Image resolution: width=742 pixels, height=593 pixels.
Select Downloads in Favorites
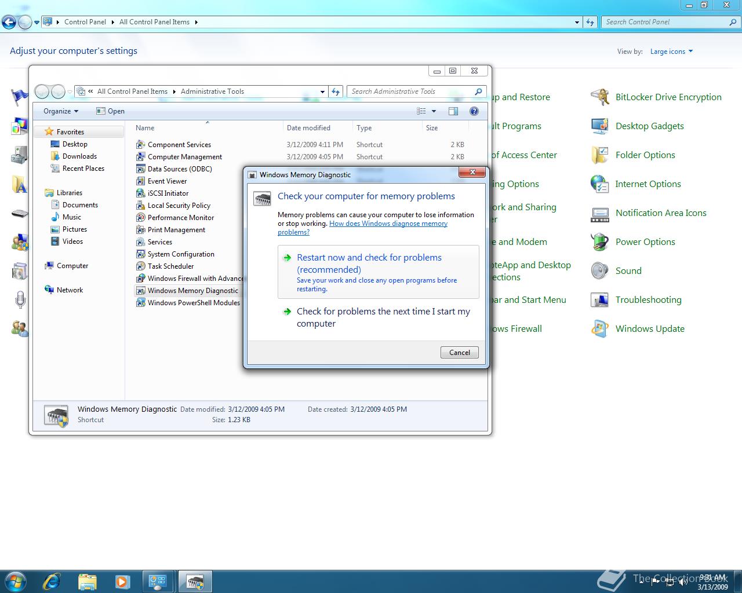tap(79, 156)
